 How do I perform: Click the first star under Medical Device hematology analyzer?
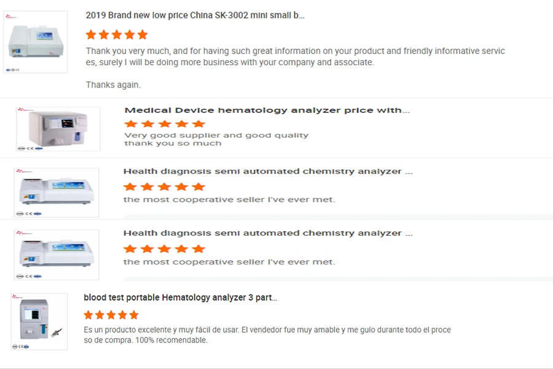[x=130, y=124]
